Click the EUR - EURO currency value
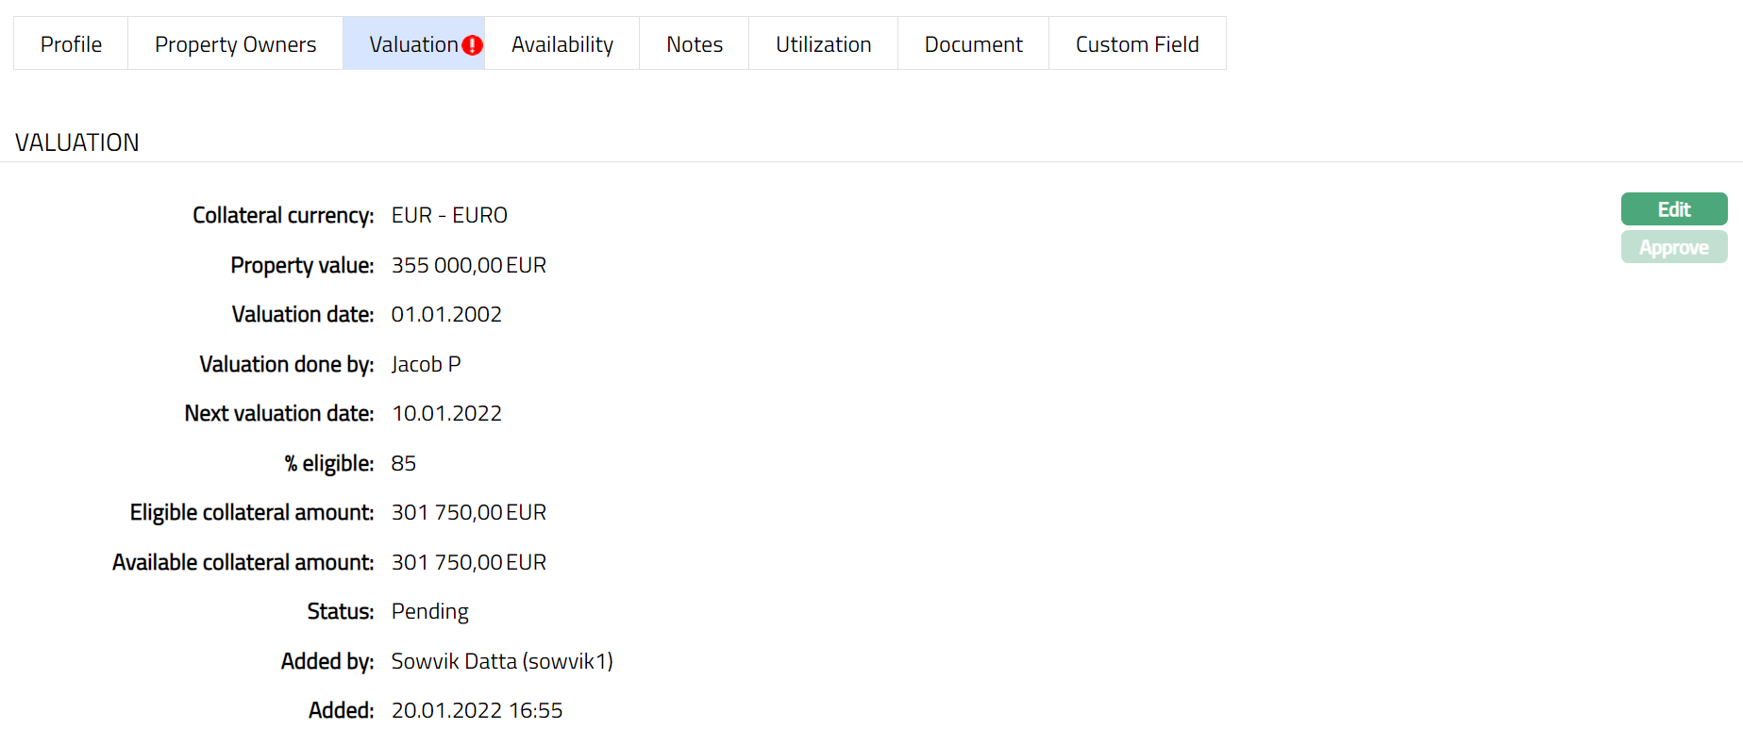Screen dimensions: 1743x746 449,216
